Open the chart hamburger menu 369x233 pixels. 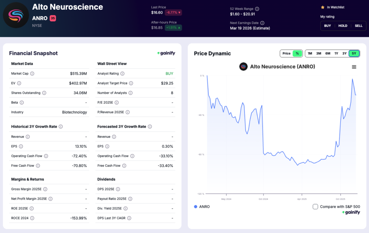click(354, 67)
